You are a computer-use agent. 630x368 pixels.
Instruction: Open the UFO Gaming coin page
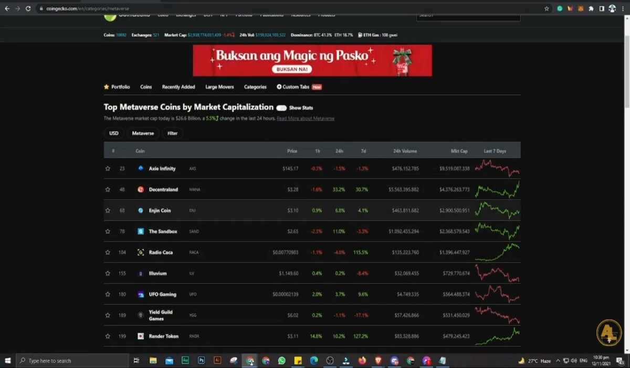pos(163,294)
